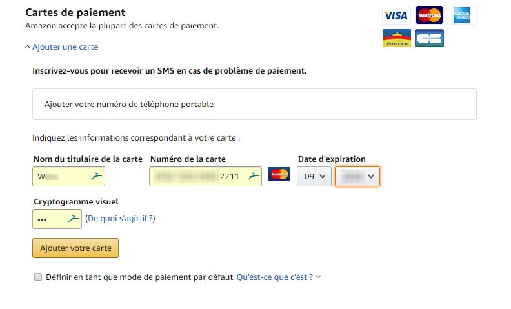Open the expiration month dropdown

tap(314, 176)
